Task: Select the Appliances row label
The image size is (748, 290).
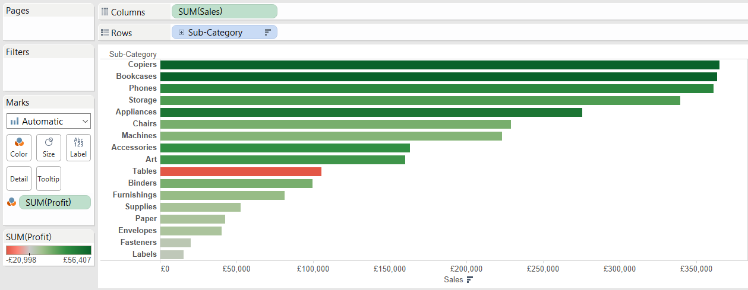Action: click(x=136, y=112)
